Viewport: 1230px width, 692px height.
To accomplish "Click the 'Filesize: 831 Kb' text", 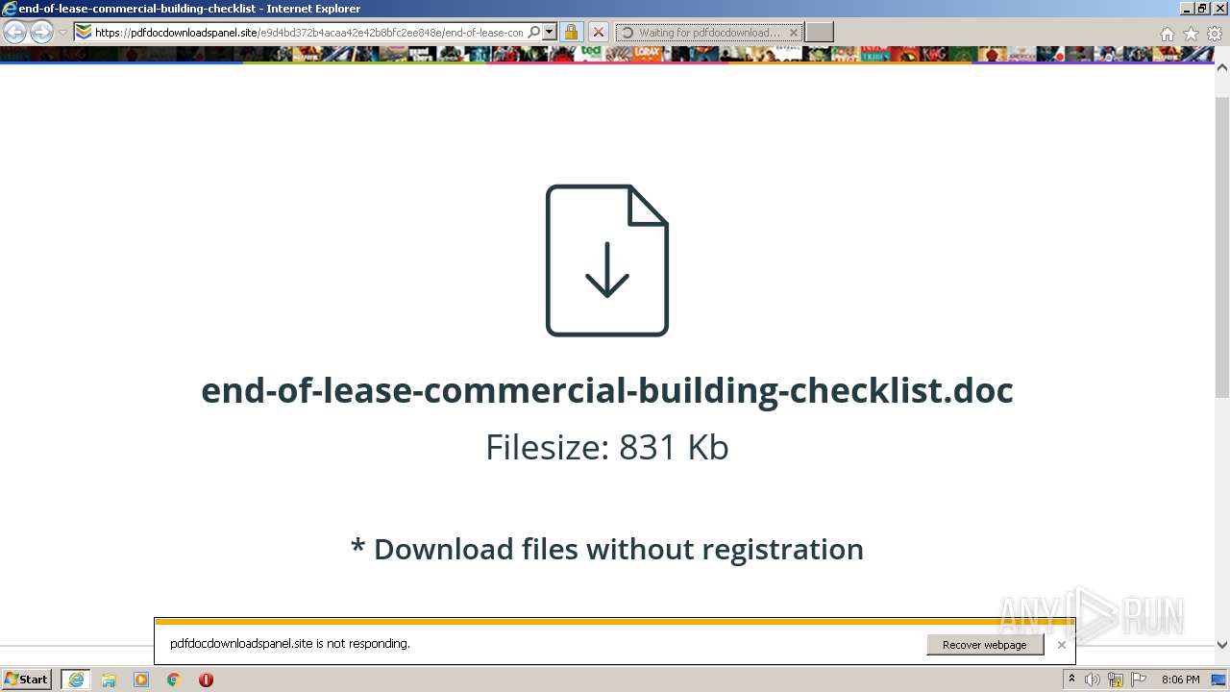I will (x=607, y=447).
